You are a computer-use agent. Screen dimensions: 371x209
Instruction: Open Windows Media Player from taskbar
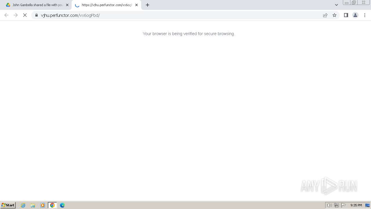click(x=43, y=205)
